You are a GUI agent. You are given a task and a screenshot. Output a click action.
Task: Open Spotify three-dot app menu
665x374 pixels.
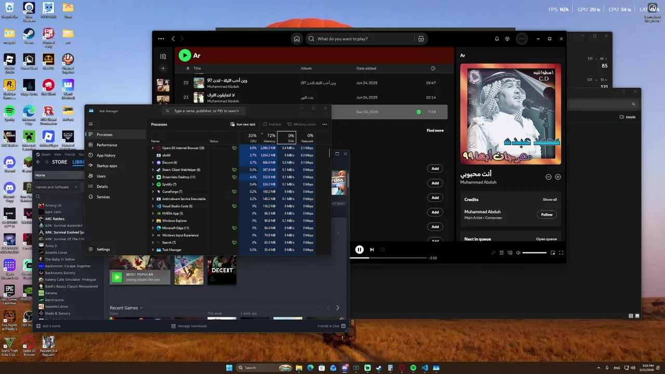click(x=161, y=39)
